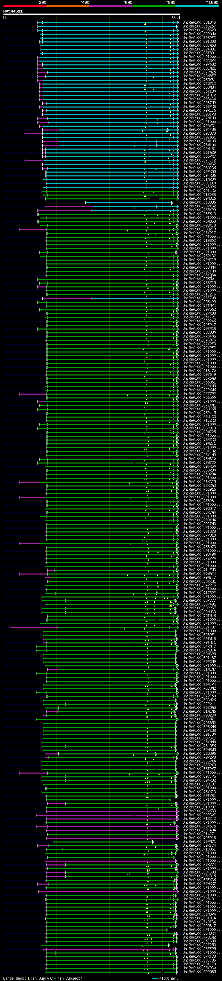Select the UniRef100_B5UB86 label
The image size is (222, 981).
(199, 203)
